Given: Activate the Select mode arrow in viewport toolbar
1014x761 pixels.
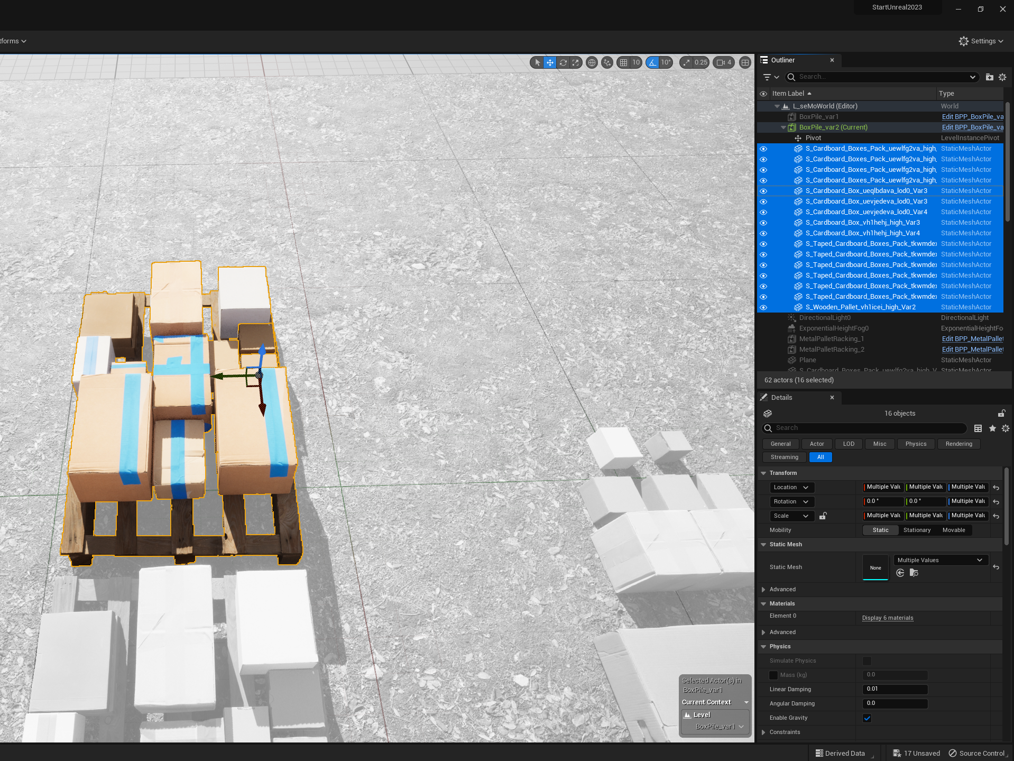Looking at the screenshot, I should [x=538, y=62].
